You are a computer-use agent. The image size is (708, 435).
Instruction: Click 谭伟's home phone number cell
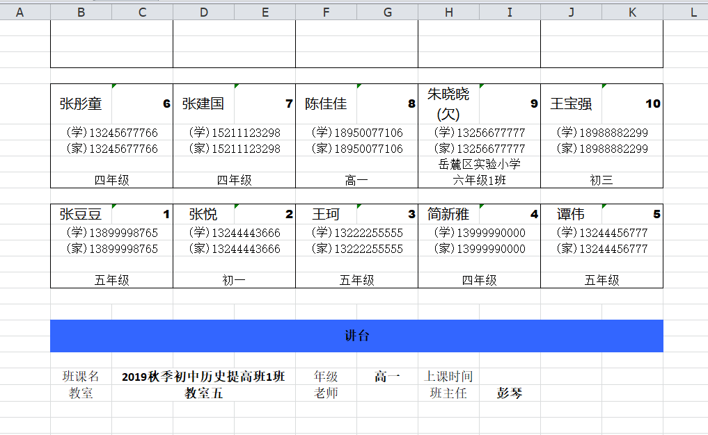pos(601,249)
